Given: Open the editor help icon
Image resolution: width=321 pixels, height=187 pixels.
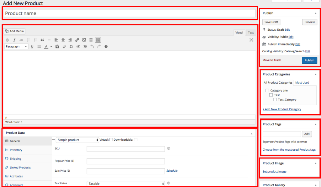Looking at the screenshot, I should [106, 47].
